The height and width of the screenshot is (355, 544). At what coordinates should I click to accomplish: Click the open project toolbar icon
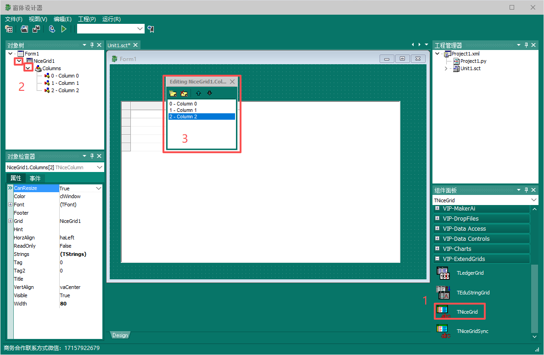pos(24,29)
